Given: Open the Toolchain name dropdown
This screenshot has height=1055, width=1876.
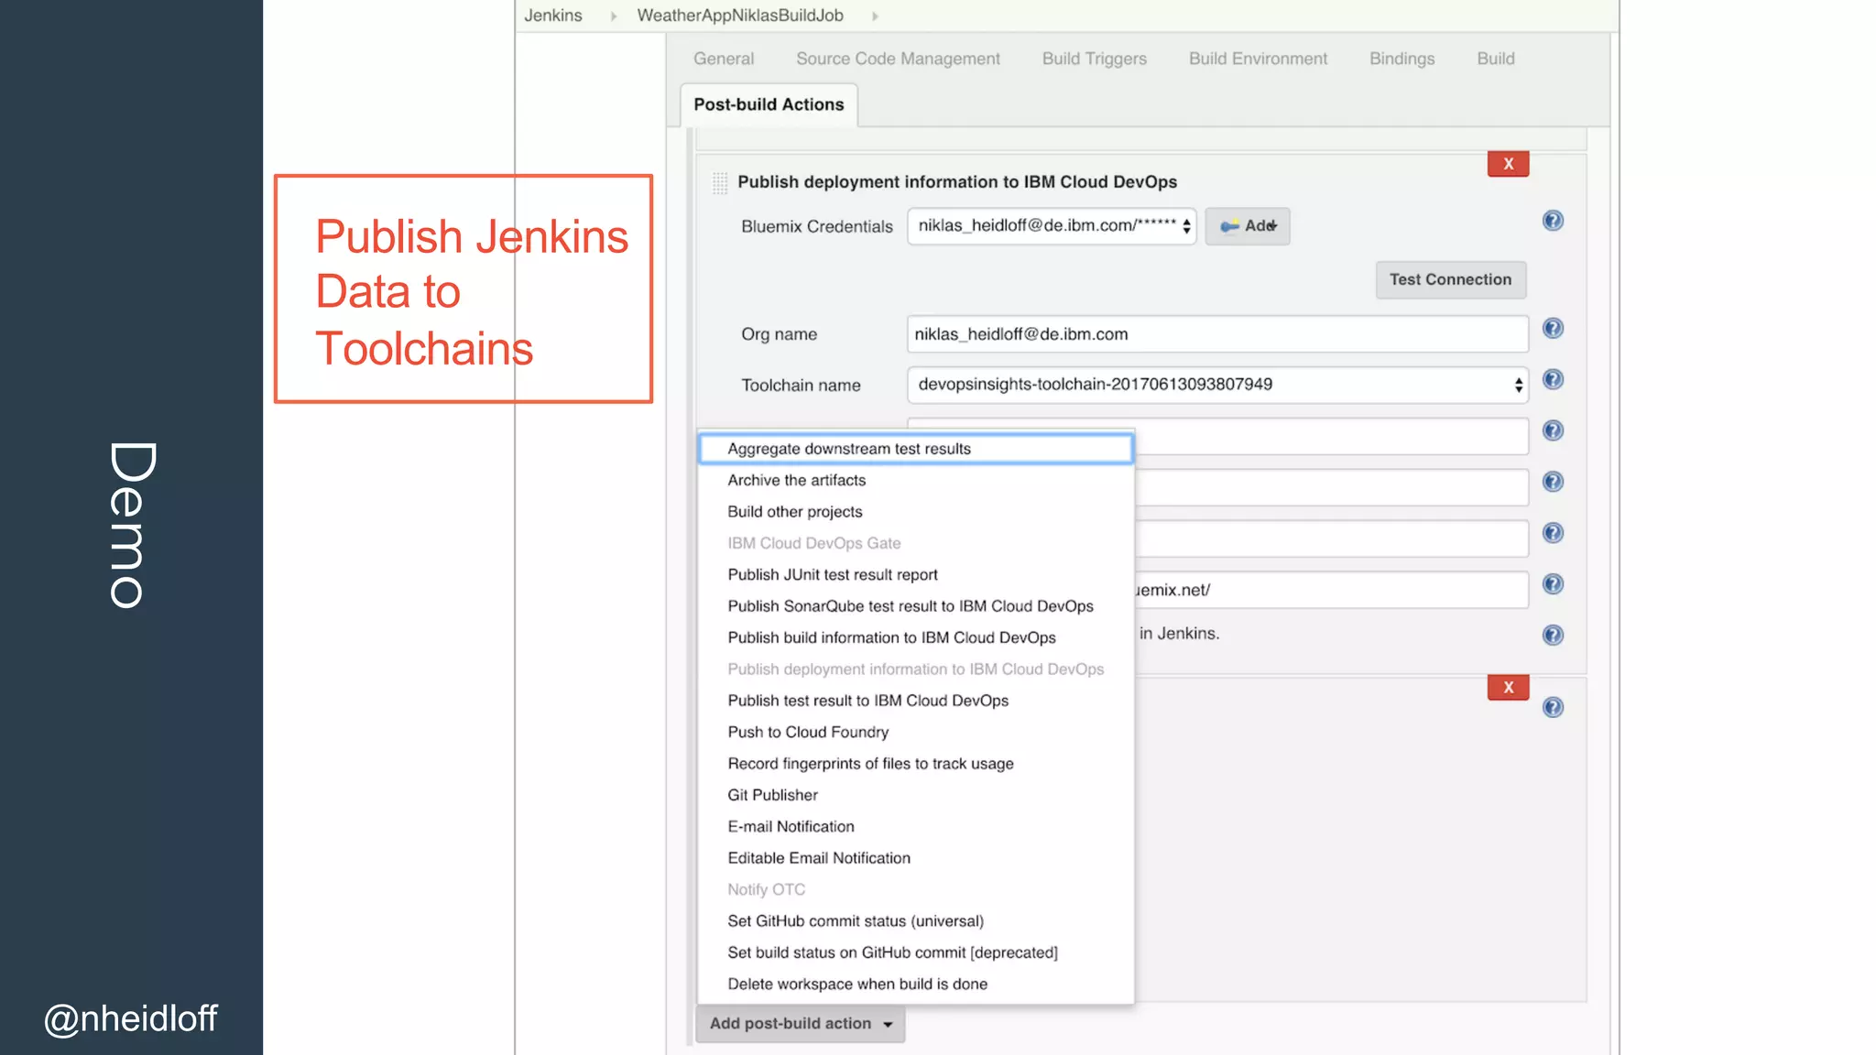Looking at the screenshot, I should pyautogui.click(x=1217, y=385).
